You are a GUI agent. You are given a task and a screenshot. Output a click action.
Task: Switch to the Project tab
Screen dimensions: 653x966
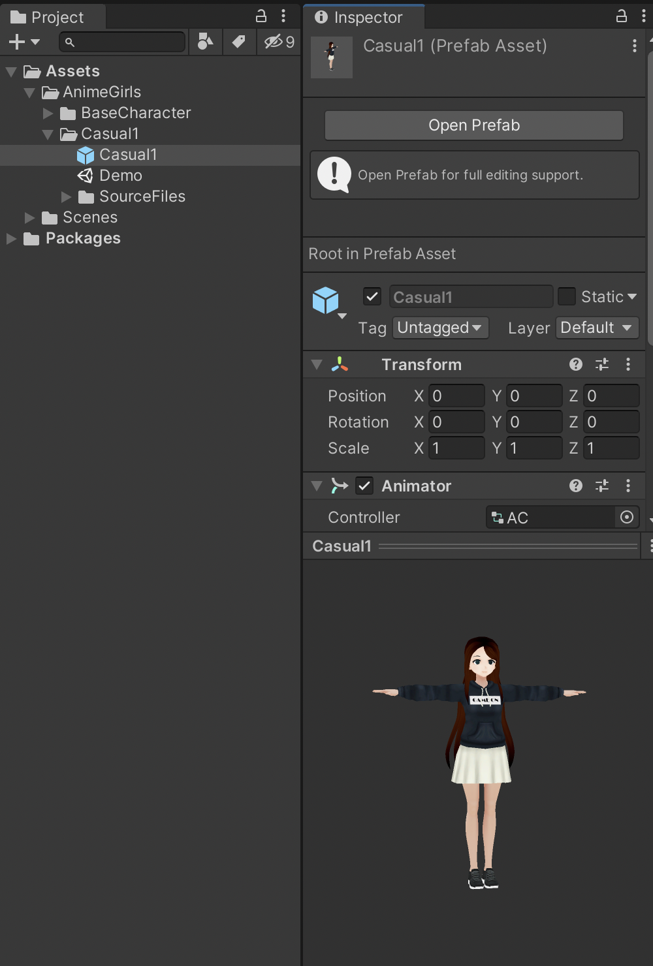click(x=52, y=17)
